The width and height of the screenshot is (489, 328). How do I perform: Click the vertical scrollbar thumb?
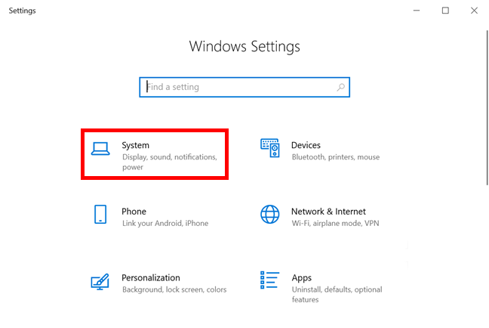coord(487,108)
